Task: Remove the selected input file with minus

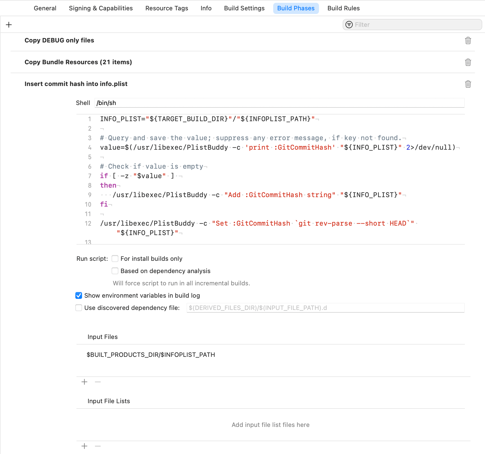Action: pyautogui.click(x=98, y=382)
